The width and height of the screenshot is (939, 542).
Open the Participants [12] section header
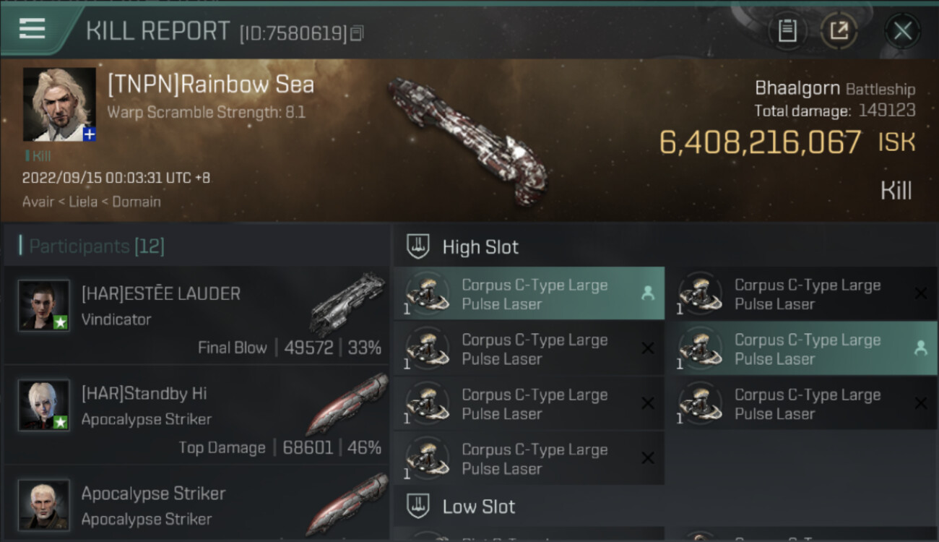97,246
